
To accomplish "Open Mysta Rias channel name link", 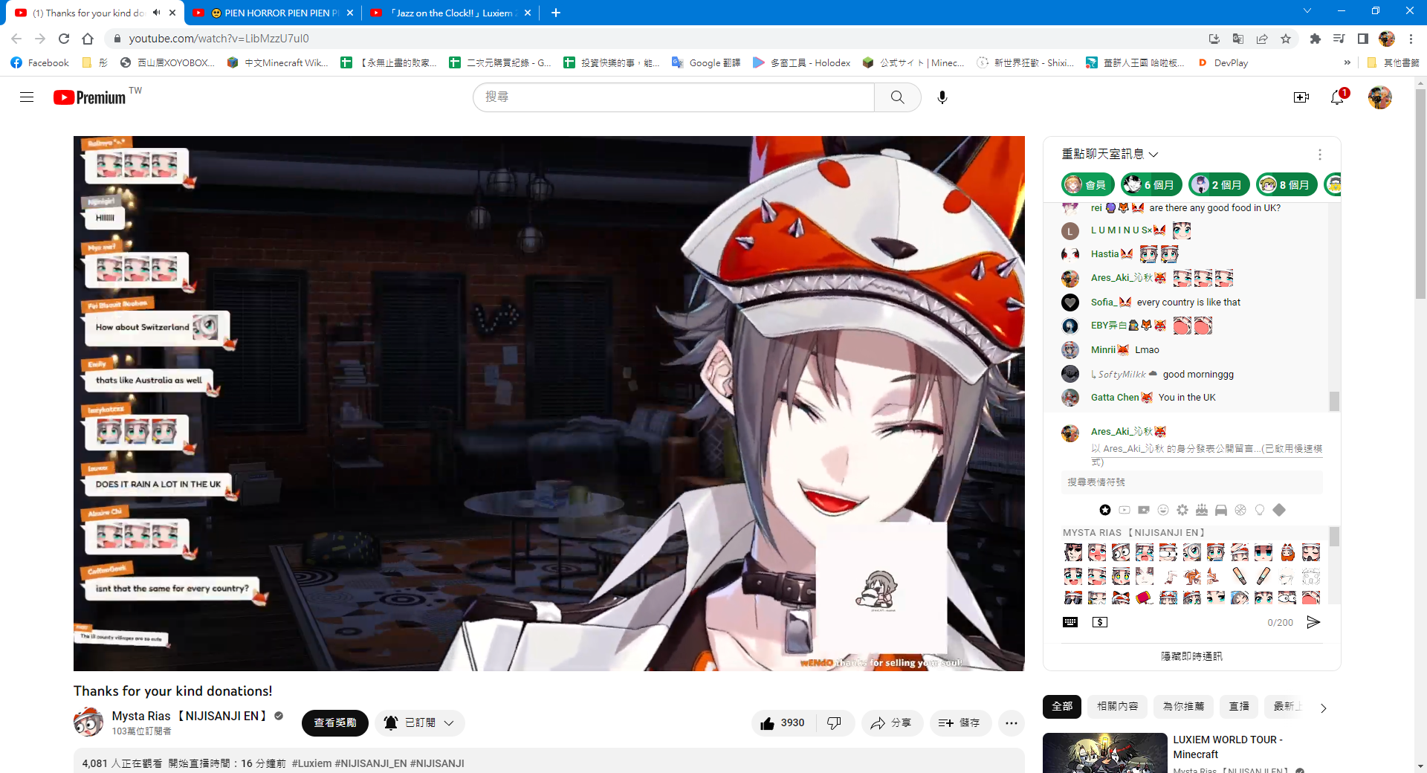I will 189,716.
